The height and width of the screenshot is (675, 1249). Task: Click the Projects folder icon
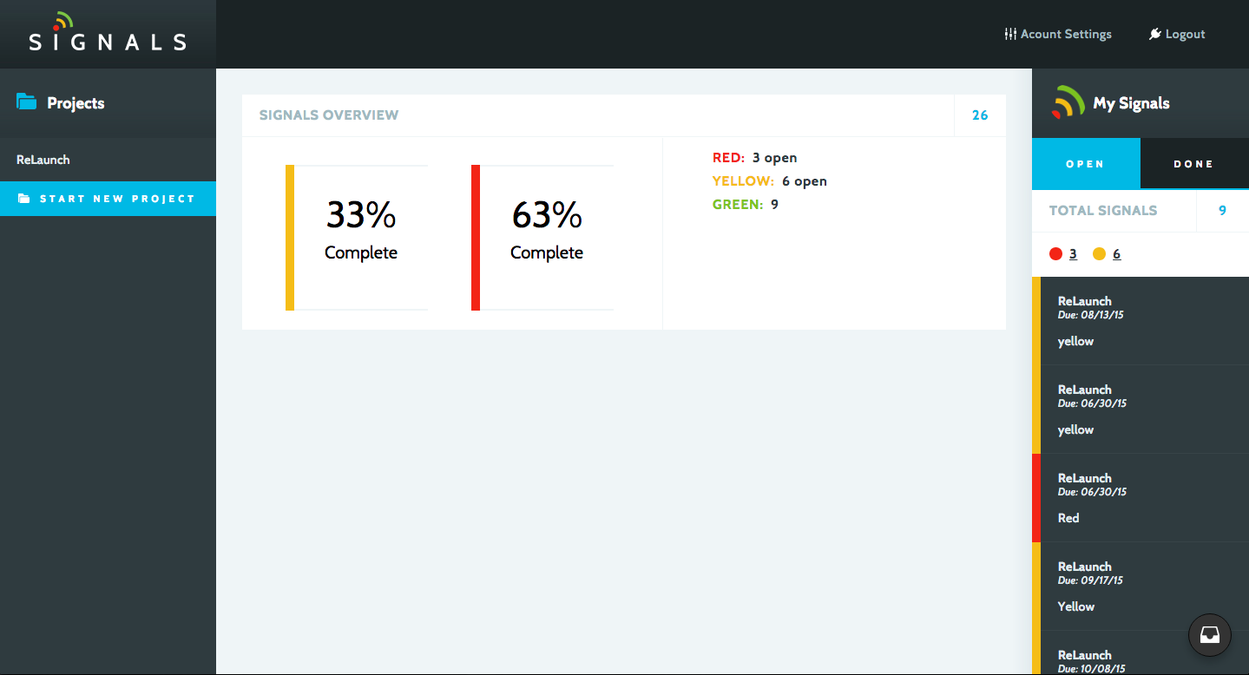(26, 102)
